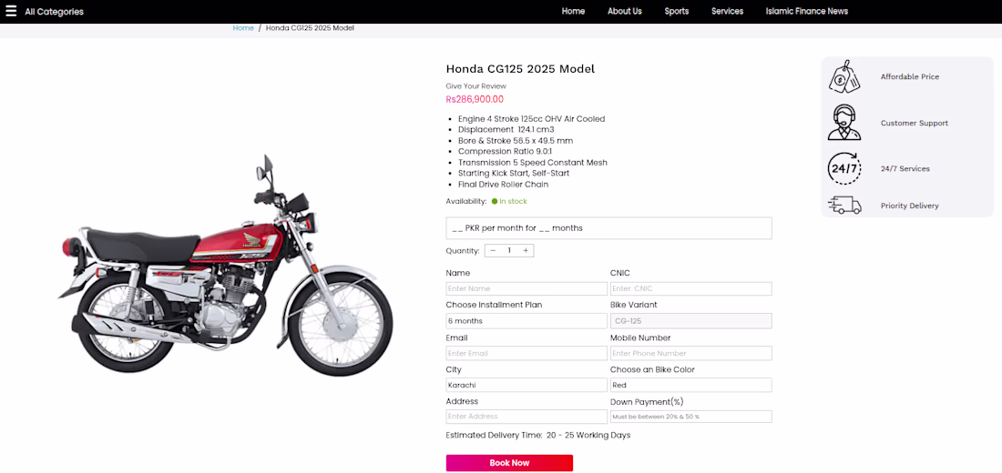Click the Affordable Price tag icon
Screen dimensions: 1002x473
[x=844, y=77]
